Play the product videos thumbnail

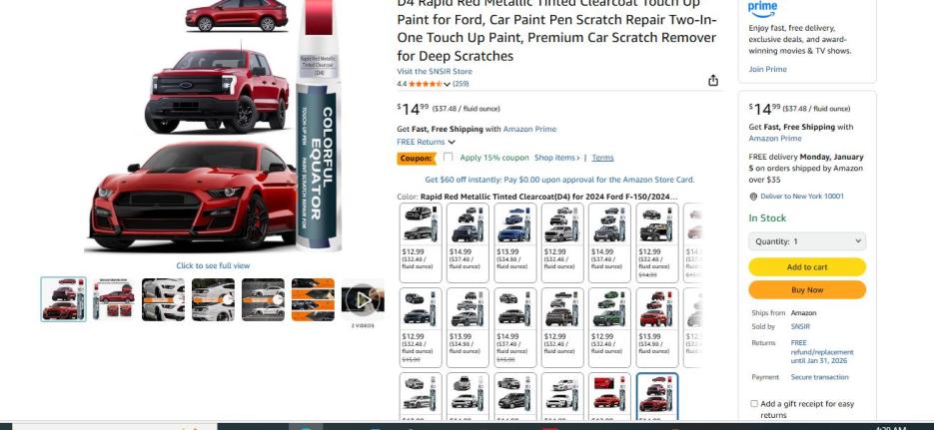click(x=363, y=299)
